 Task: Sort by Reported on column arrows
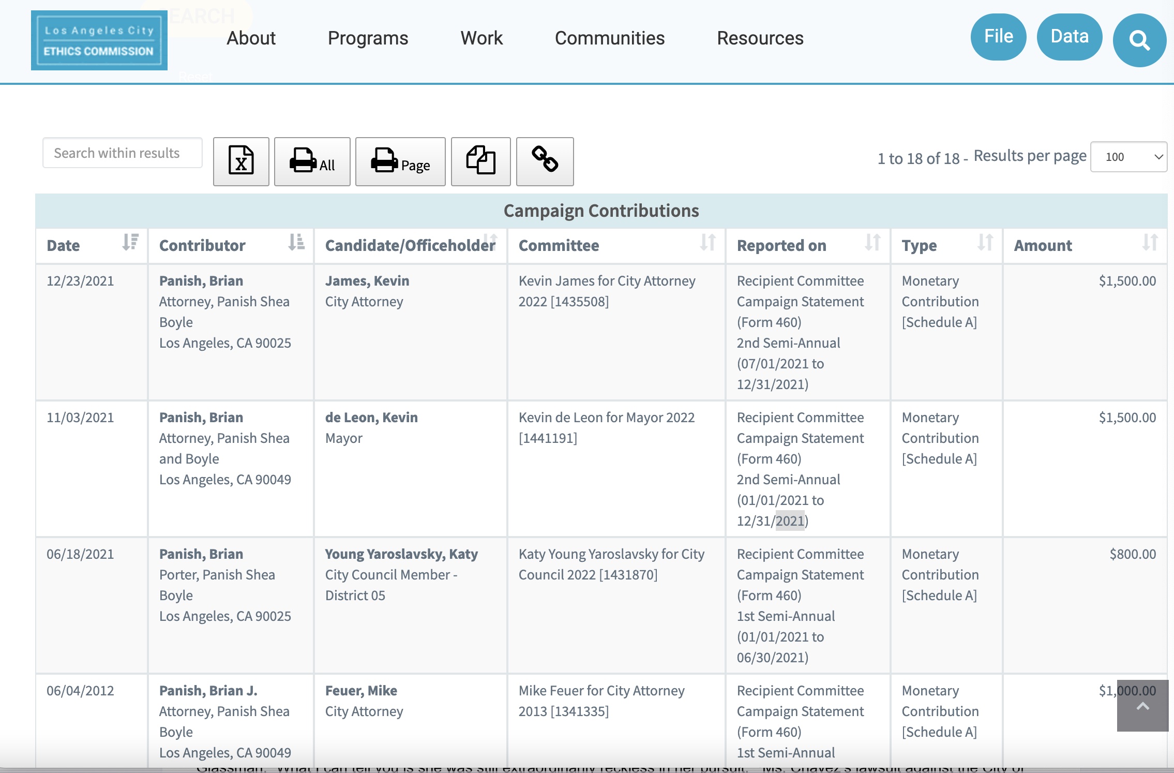872,243
